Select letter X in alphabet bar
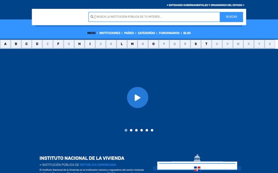 point(249,44)
